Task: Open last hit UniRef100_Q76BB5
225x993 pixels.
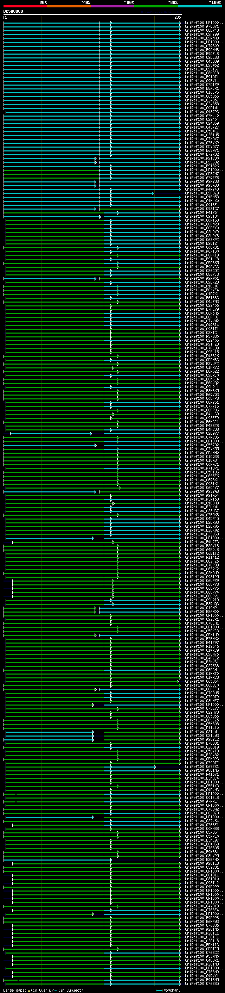Action: click(x=202, y=983)
